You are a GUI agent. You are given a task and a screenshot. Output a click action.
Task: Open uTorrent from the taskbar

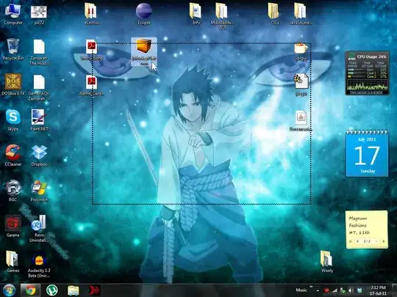coord(52,290)
